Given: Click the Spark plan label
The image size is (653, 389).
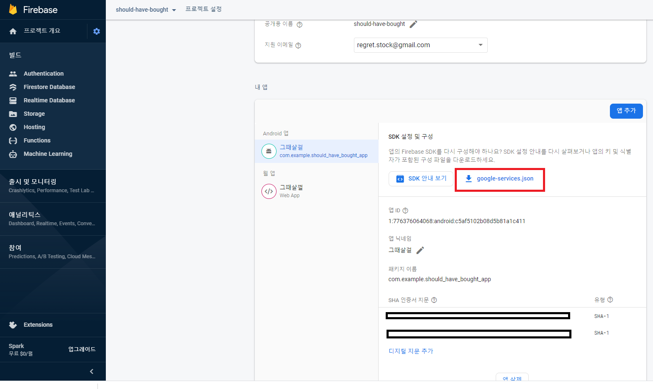Looking at the screenshot, I should click(x=16, y=346).
